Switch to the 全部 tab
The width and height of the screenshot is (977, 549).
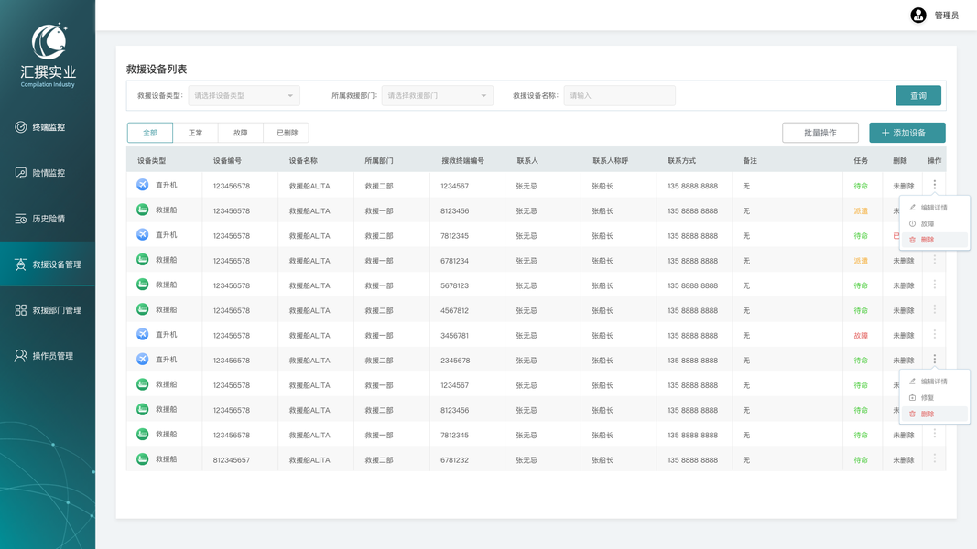[150, 133]
